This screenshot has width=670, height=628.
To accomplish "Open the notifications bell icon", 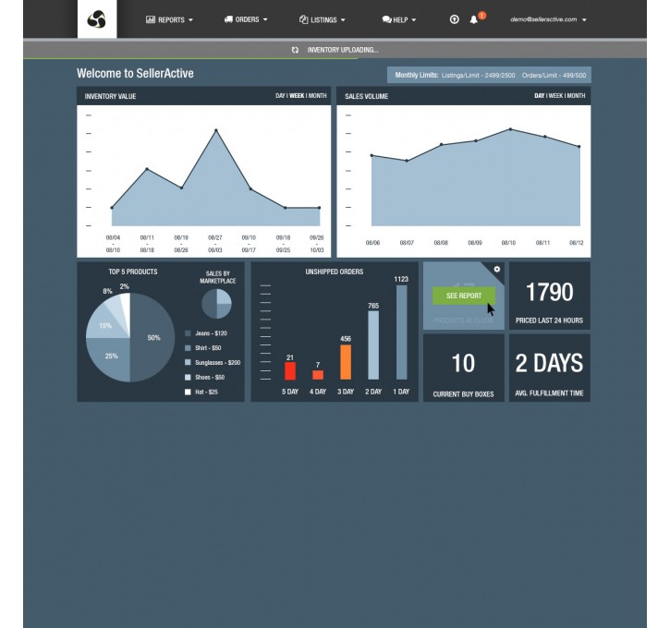I will (473, 19).
